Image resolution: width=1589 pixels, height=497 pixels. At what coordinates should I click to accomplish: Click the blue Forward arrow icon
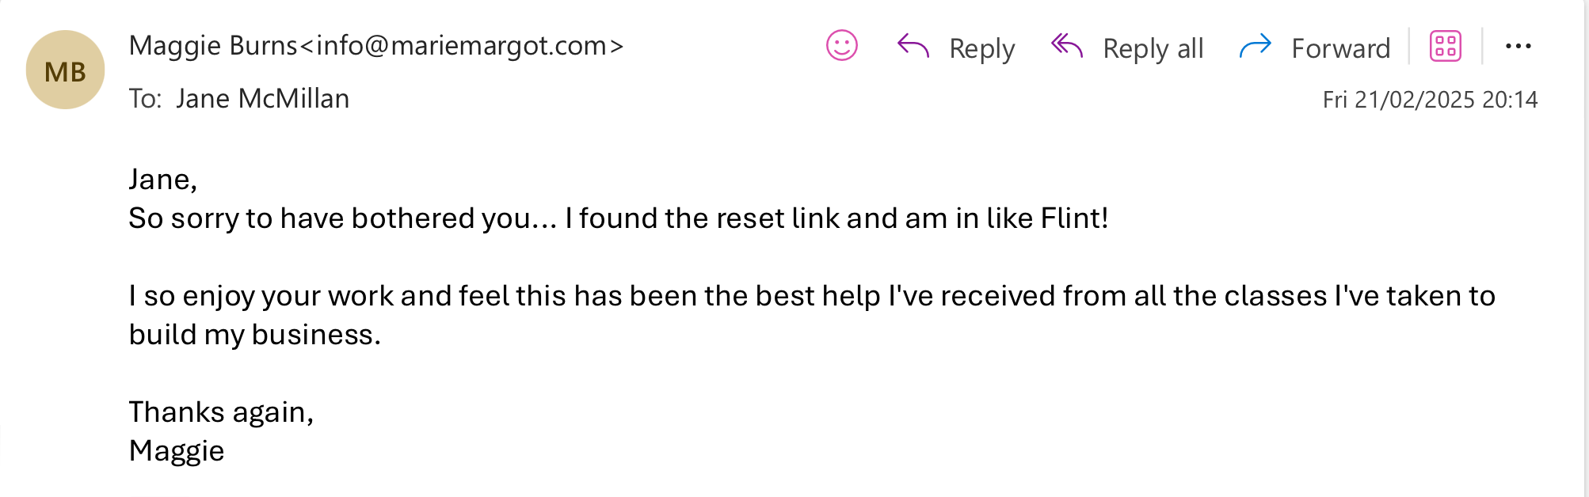(1255, 47)
